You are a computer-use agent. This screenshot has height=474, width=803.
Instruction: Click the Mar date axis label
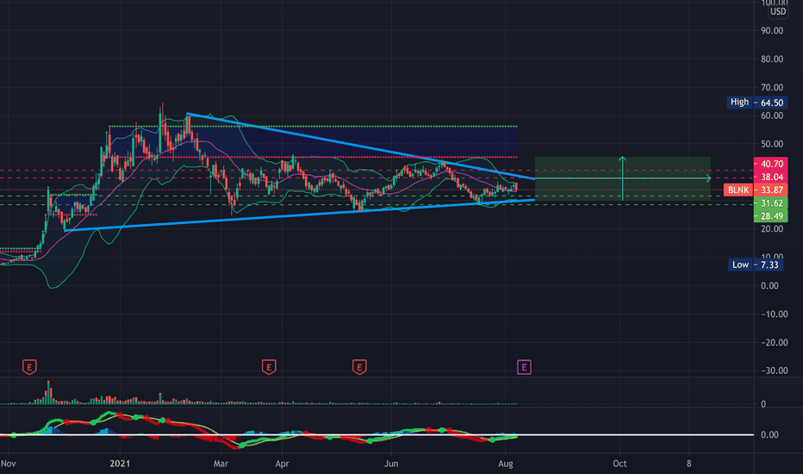[221, 464]
